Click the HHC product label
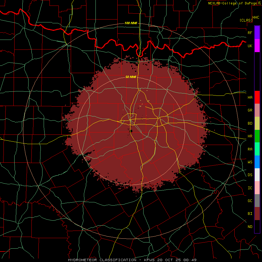The width and height of the screenshot is (262, 262). coord(256,17)
